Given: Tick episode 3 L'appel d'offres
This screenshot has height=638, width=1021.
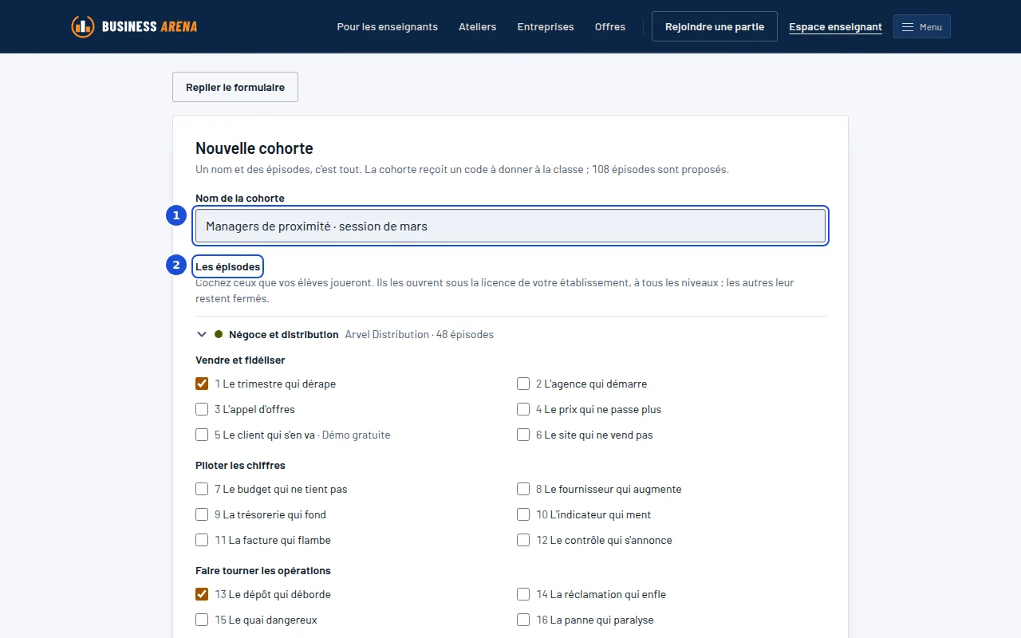Looking at the screenshot, I should 202,409.
